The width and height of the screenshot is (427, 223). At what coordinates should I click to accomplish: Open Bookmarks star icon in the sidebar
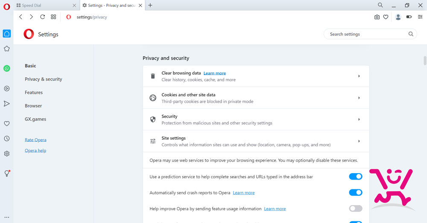(7, 49)
